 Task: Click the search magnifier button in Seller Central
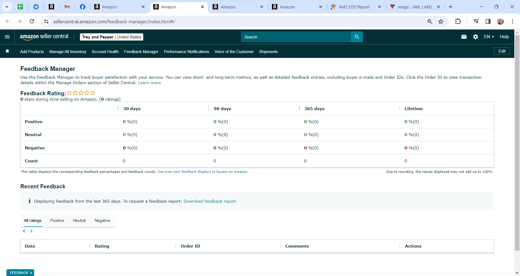pos(357,37)
